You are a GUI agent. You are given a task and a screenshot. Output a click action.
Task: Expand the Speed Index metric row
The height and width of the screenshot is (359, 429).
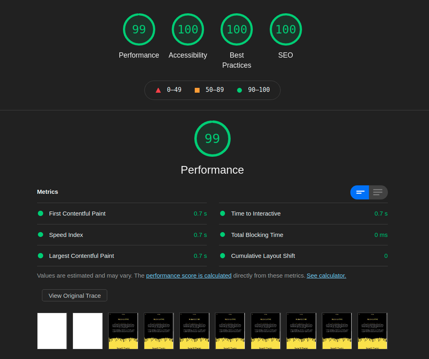(66, 235)
